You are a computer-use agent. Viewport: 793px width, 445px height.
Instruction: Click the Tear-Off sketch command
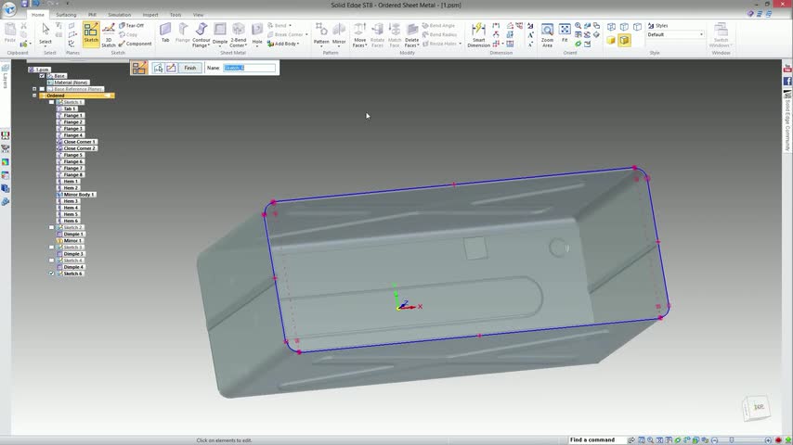point(132,25)
